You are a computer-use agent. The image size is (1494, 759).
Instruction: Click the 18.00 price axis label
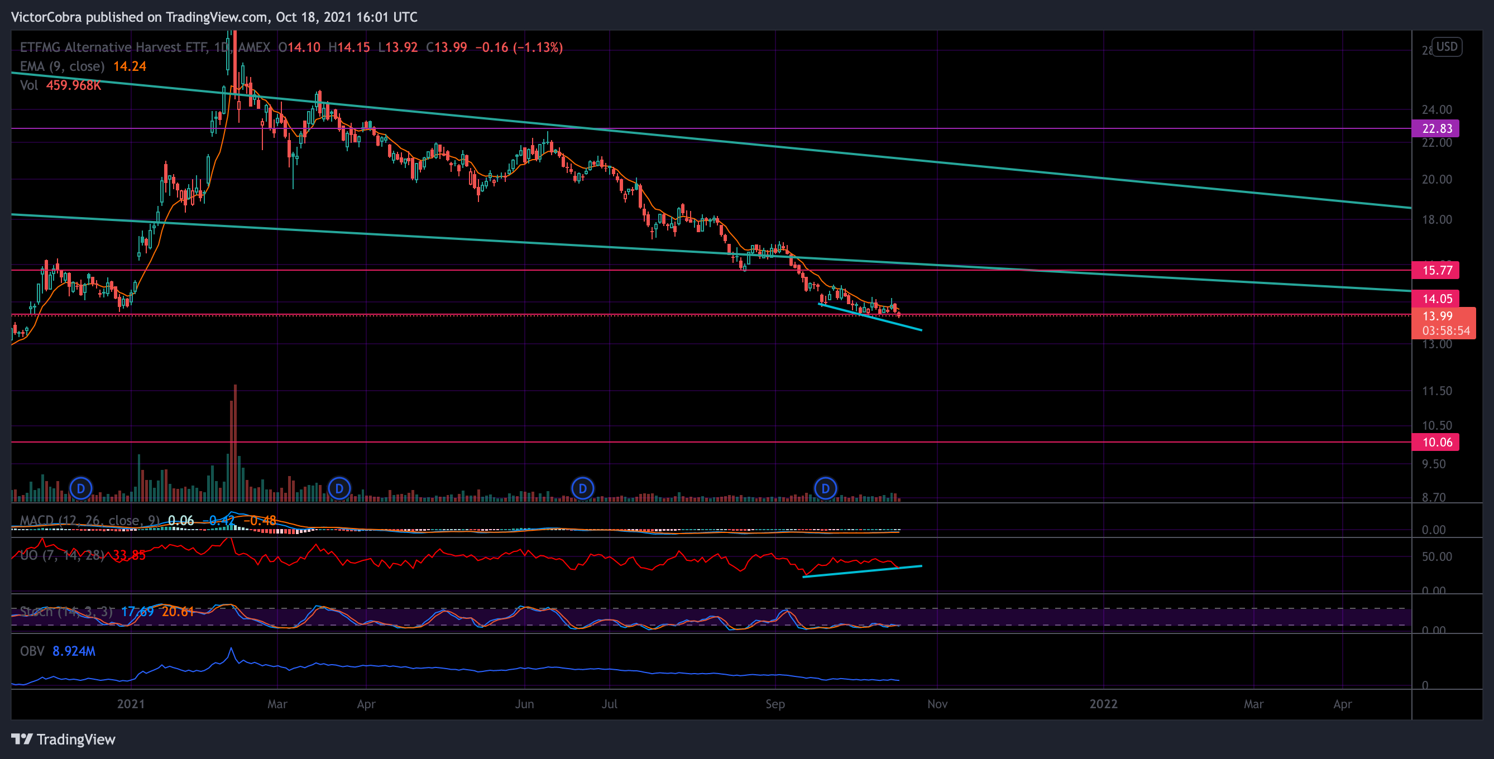[x=1436, y=220]
